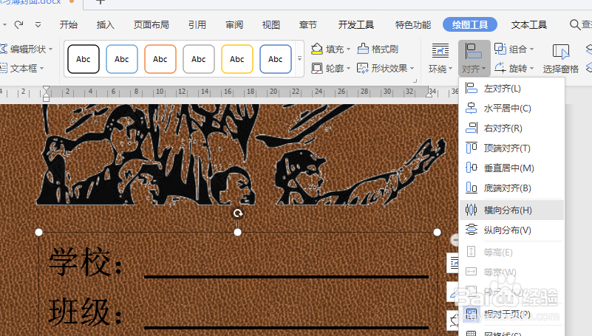Click the redo arrow icon
The image size is (592, 336).
[x=19, y=25]
